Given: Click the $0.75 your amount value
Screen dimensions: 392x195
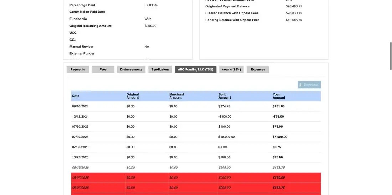Looking at the screenshot, I should tap(277, 147).
